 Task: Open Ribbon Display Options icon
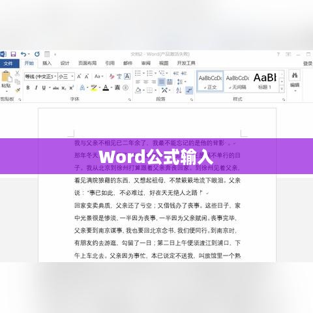(288, 54)
